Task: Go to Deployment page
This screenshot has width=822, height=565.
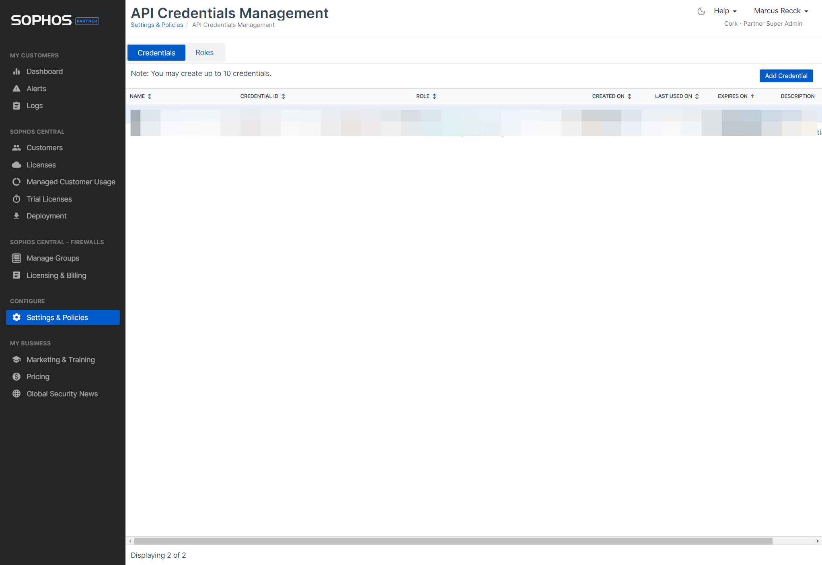Action: (x=47, y=216)
